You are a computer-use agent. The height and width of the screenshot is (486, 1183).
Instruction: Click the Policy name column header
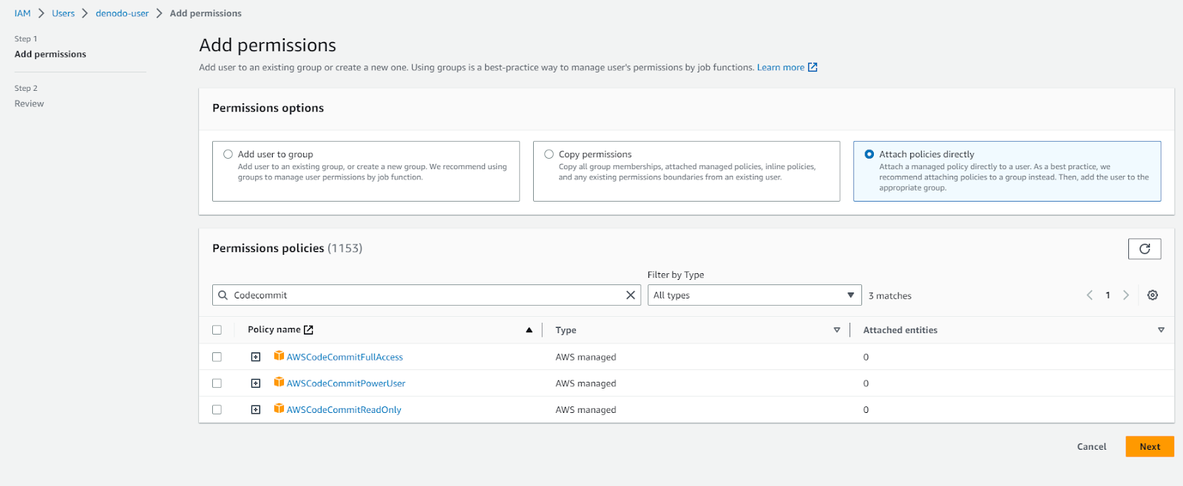pyautogui.click(x=274, y=330)
